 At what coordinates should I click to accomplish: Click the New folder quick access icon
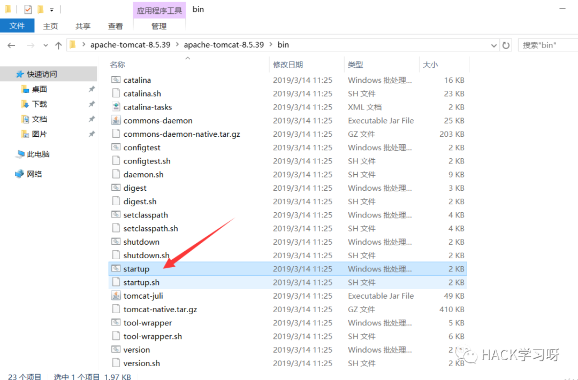tap(41, 9)
